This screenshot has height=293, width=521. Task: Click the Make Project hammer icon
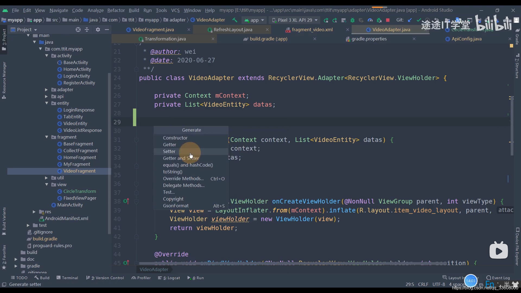coord(235,20)
